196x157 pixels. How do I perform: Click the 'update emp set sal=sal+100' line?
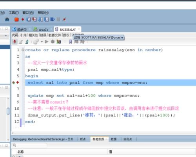point(83,96)
